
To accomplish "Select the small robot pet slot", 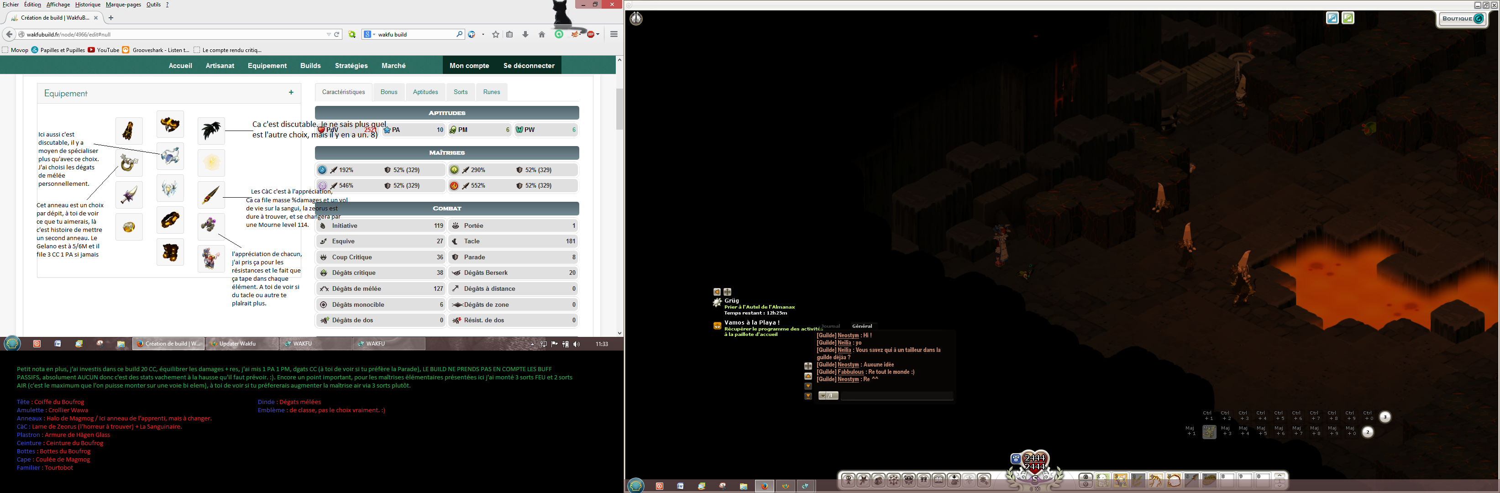I will tap(211, 226).
